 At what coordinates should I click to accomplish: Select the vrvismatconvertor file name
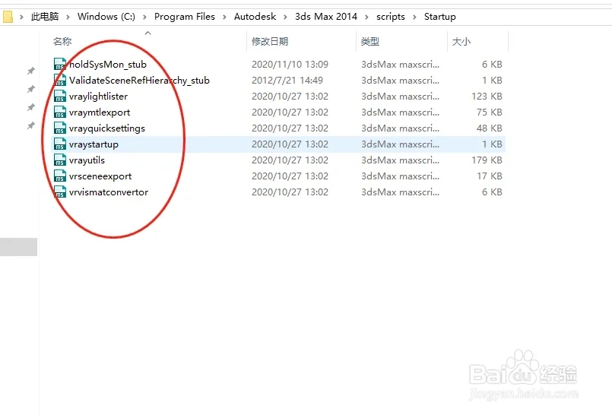coord(109,192)
